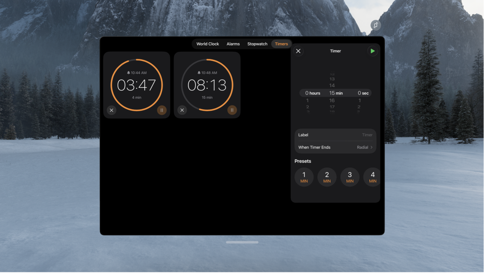This screenshot has height=273, width=484.
Task: Pick 1 in the hours picker column
Action: 307,100
